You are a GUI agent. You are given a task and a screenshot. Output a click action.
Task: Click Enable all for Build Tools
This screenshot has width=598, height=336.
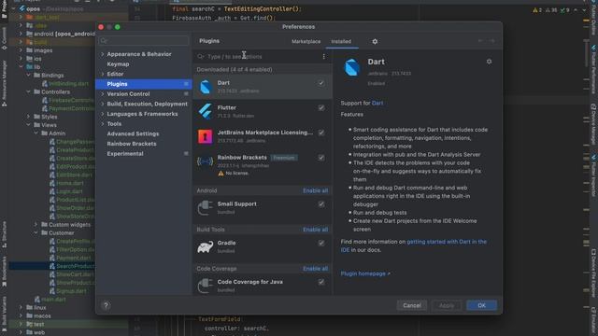click(315, 230)
